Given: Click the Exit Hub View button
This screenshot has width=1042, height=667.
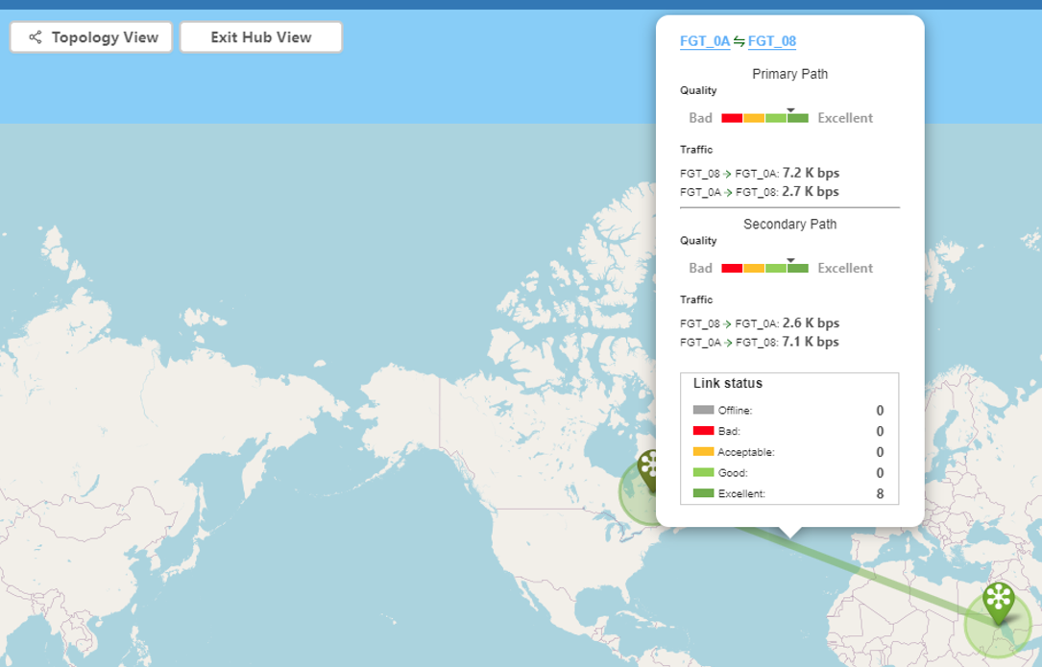Looking at the screenshot, I should point(260,36).
